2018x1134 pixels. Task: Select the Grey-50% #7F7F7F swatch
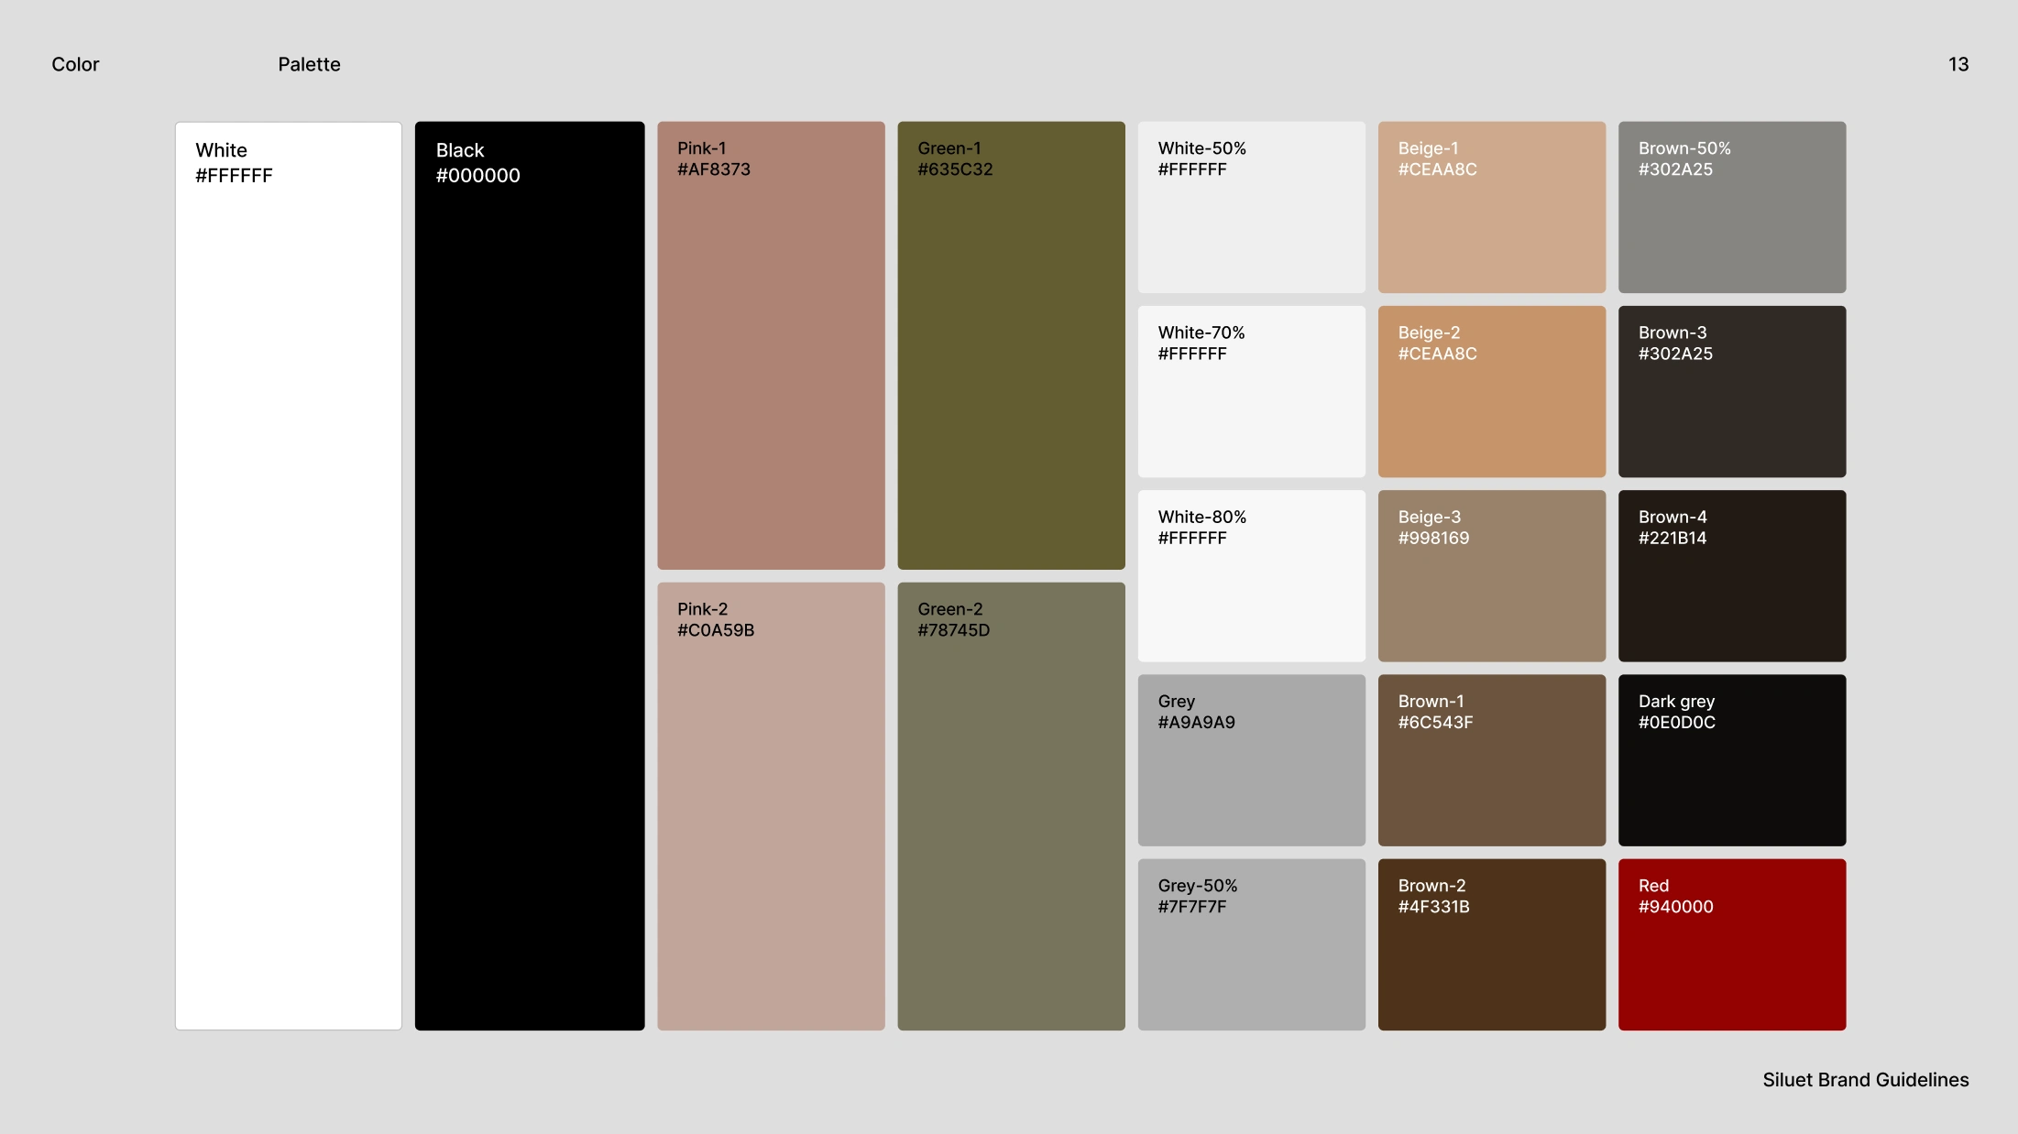coord(1251,944)
